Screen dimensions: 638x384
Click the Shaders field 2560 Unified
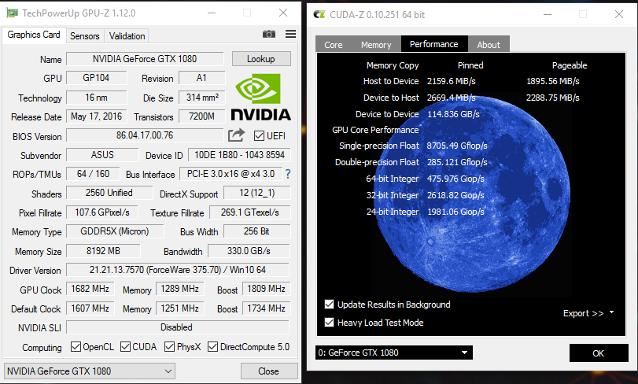[x=109, y=193]
